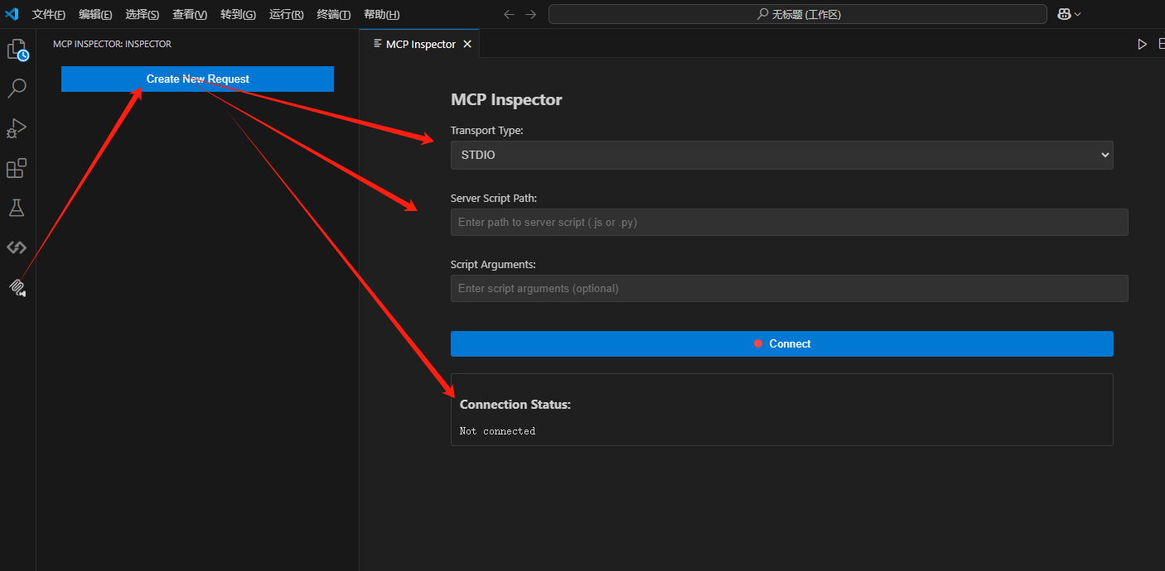The image size is (1165, 571).
Task: Open the 查看(V) menu
Action: 190,14
